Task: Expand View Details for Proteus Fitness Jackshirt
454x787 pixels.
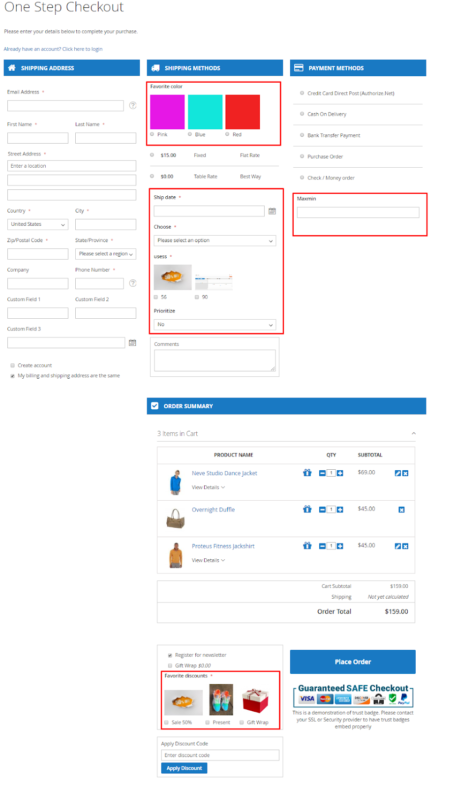Action: 208,560
